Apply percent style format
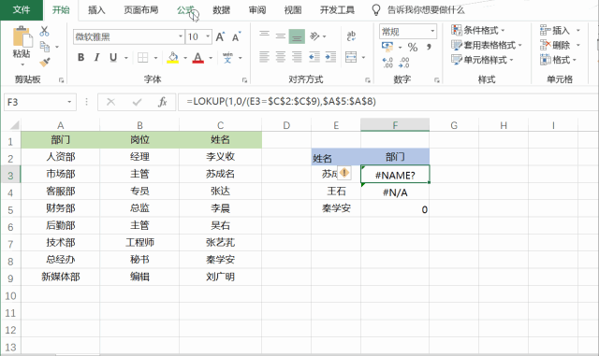599x356 pixels. [x=412, y=48]
